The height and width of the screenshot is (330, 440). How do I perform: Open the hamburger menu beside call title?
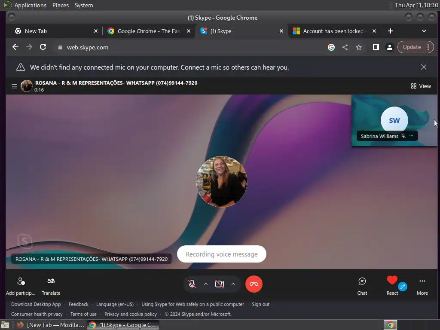pos(14,86)
